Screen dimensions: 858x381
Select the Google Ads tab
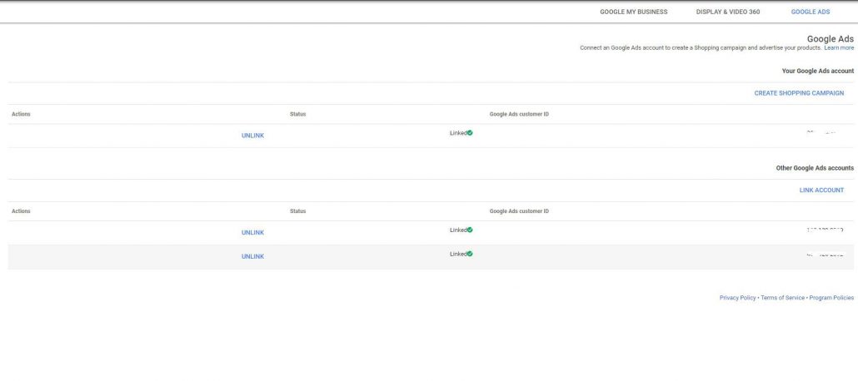811,12
